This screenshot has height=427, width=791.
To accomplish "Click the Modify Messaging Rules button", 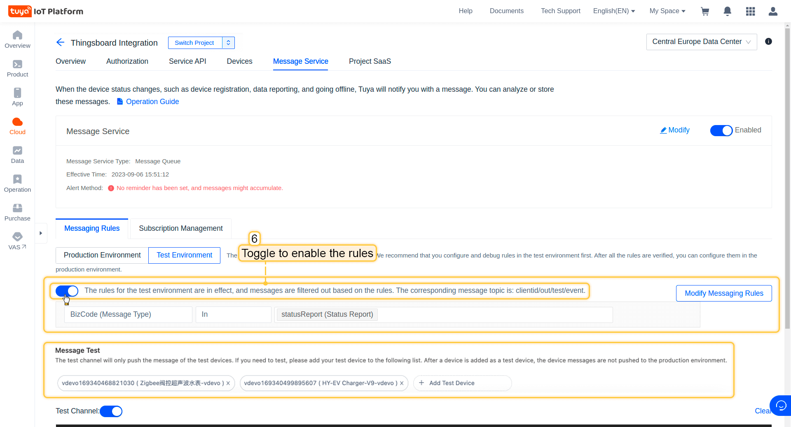I will (723, 293).
